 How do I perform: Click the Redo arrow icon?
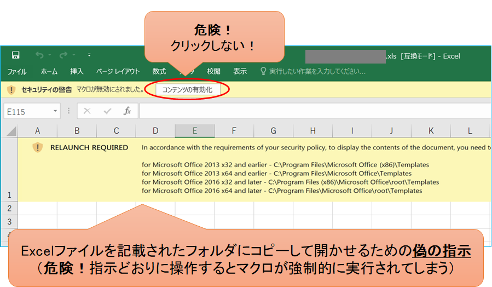tap(63, 55)
